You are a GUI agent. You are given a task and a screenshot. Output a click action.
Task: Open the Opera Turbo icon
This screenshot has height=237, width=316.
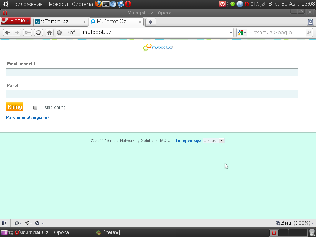(37, 223)
